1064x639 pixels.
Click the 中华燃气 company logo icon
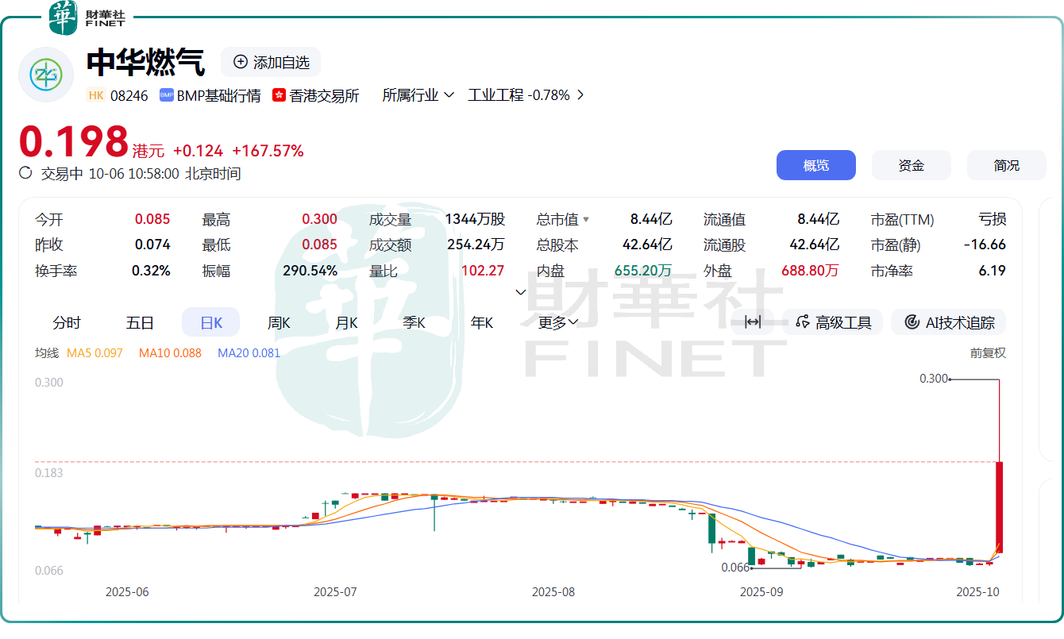pos(45,75)
